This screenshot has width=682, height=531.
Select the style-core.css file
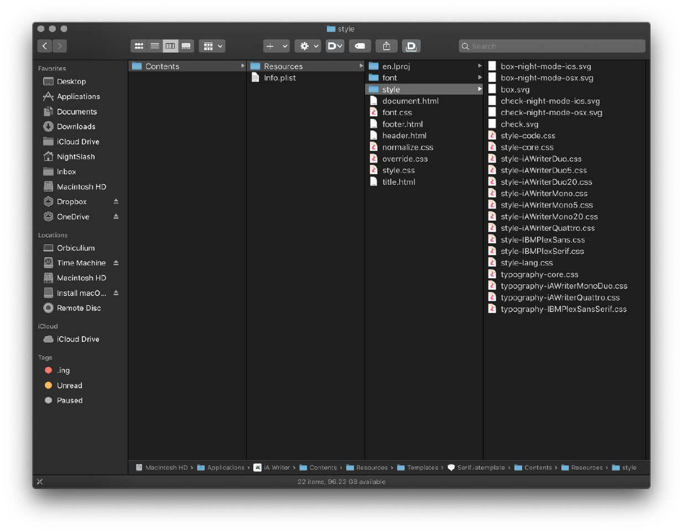point(527,147)
